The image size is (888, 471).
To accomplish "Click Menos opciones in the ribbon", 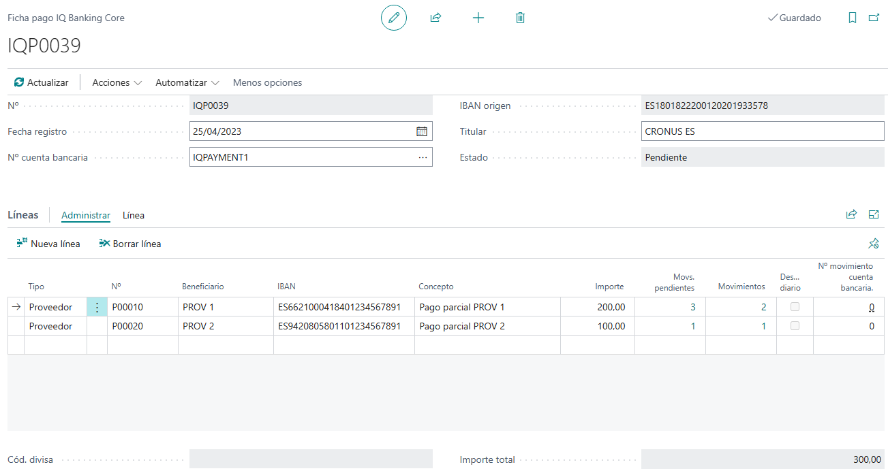I will (x=267, y=82).
